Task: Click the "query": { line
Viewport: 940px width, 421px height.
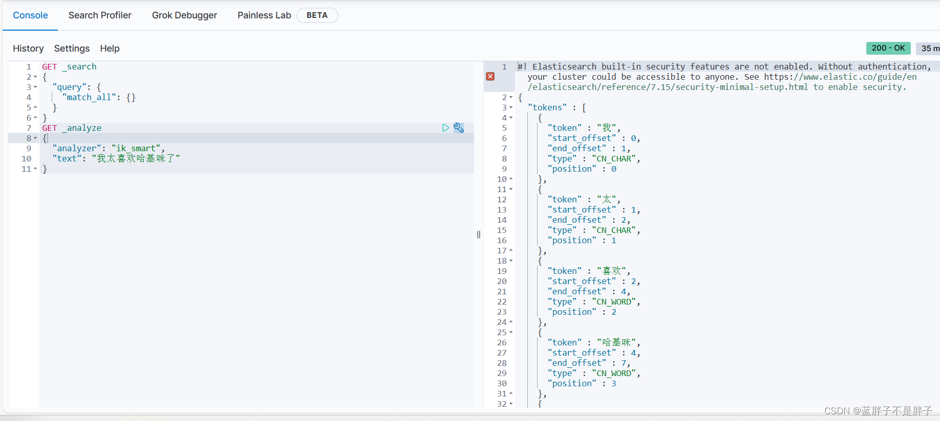Action: pyautogui.click(x=77, y=87)
